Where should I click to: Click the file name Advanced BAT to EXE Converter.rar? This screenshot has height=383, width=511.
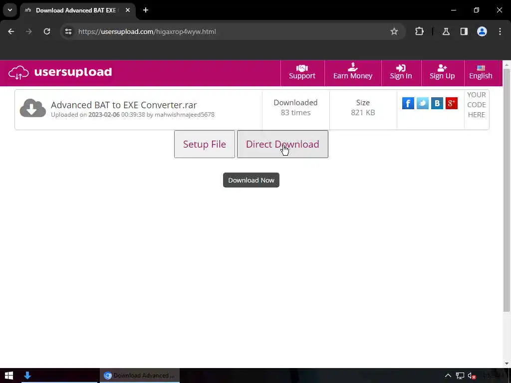click(124, 105)
